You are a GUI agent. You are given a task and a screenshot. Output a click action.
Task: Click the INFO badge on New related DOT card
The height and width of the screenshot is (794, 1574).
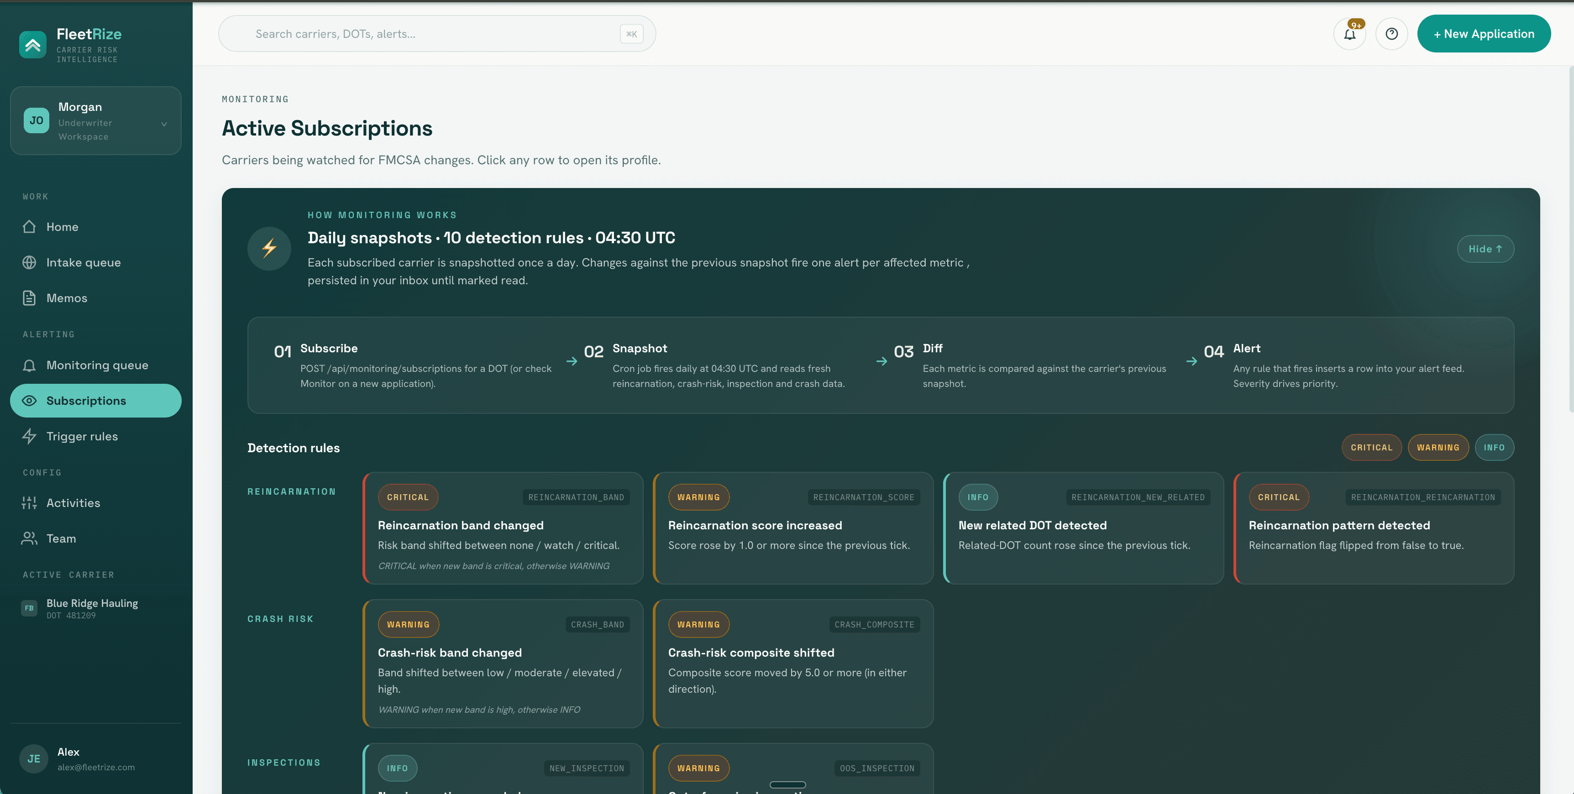click(x=978, y=498)
